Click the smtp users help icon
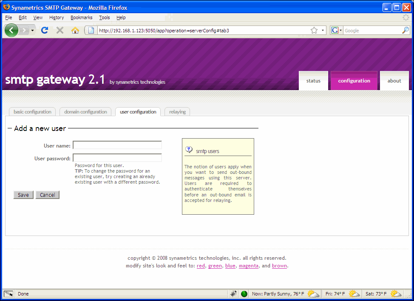The width and height of the screenshot is (414, 301). pos(189,150)
